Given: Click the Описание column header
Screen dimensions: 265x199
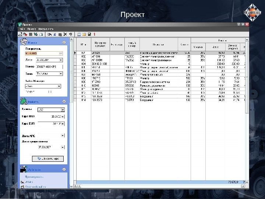Looking at the screenshot, I should [159, 44].
